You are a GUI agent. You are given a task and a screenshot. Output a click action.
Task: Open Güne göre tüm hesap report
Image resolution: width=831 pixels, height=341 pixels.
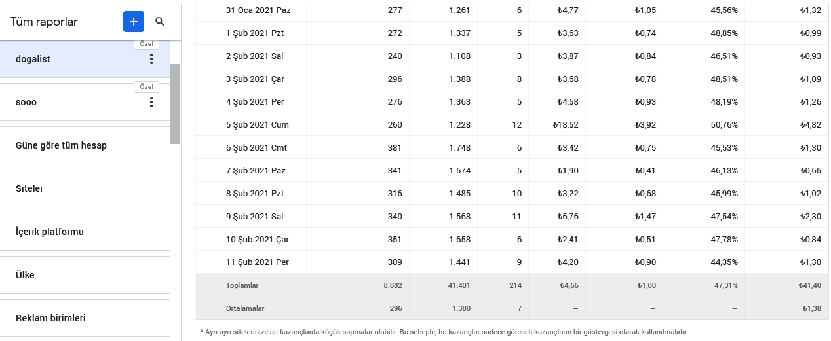[85, 145]
